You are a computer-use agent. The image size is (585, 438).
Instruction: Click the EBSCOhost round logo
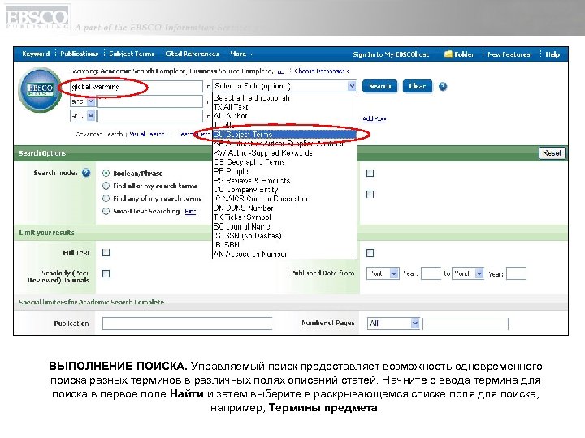coord(40,90)
